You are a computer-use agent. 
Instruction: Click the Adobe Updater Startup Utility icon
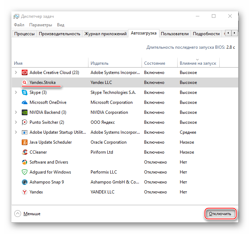click(25, 132)
